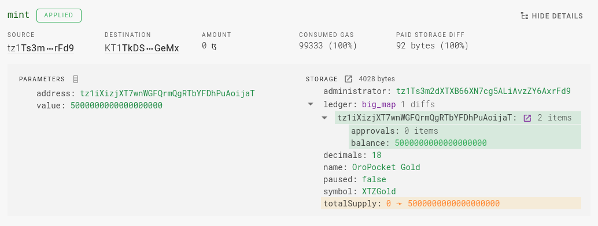
Task: Open the address parameter value tz1iXizj
Action: coord(167,93)
